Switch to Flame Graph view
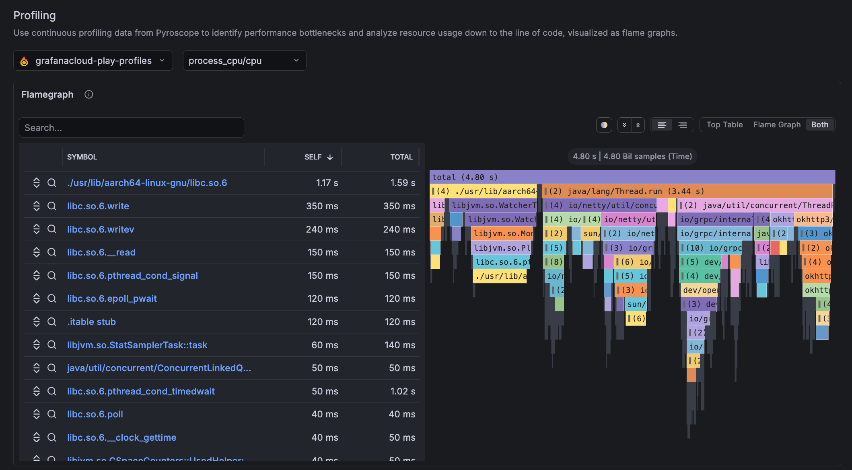This screenshot has height=470, width=852. click(777, 125)
